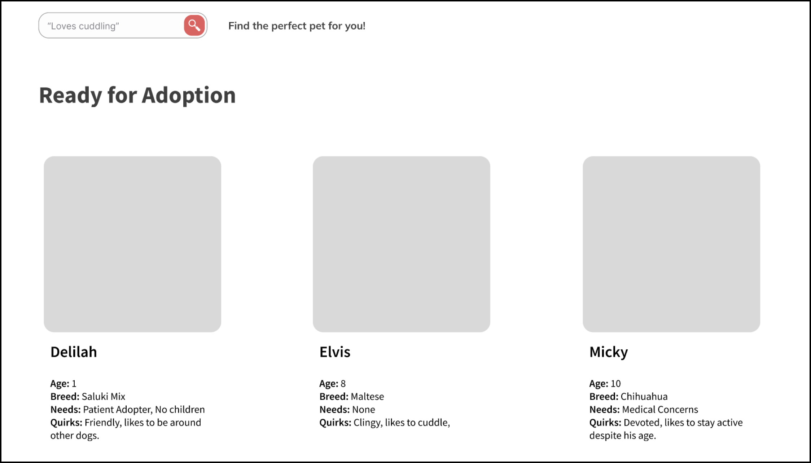
Task: Select the Micky pet name
Action: tap(609, 352)
